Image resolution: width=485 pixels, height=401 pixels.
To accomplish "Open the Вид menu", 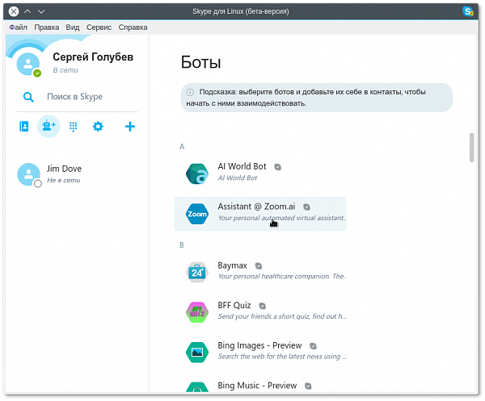I will (x=73, y=27).
